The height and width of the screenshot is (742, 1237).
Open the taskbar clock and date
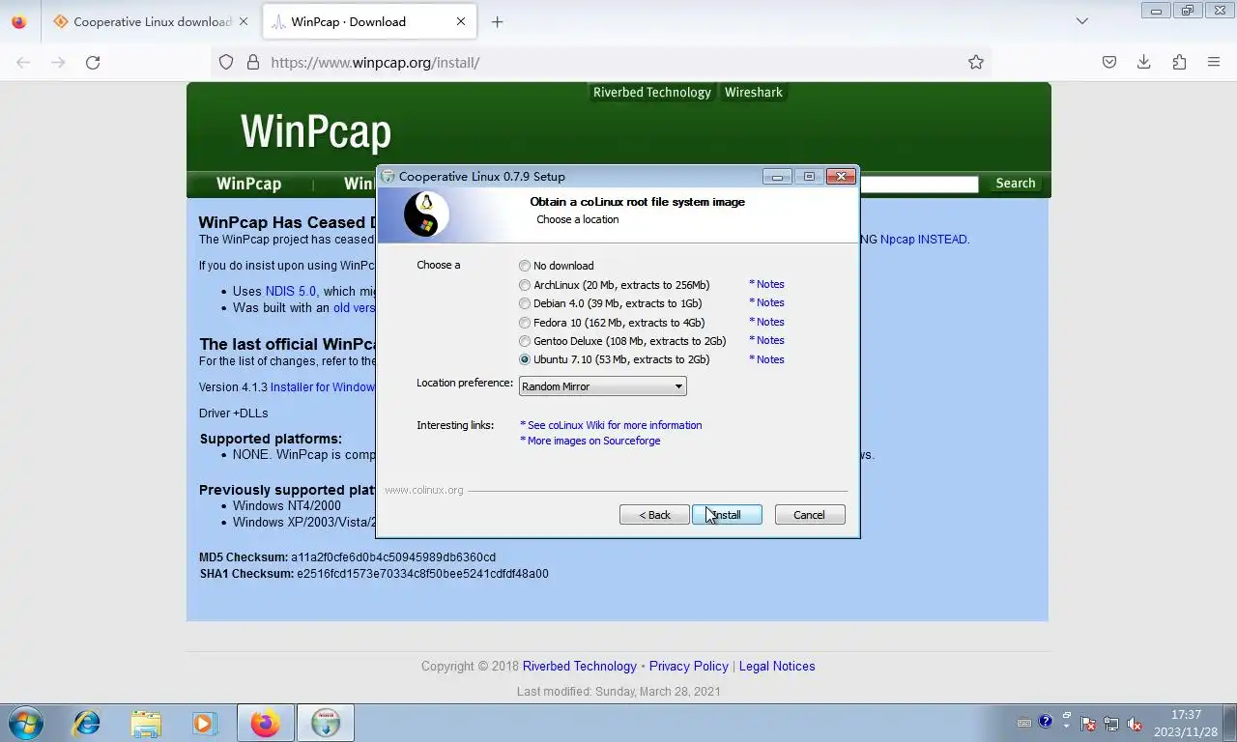[1186, 724]
